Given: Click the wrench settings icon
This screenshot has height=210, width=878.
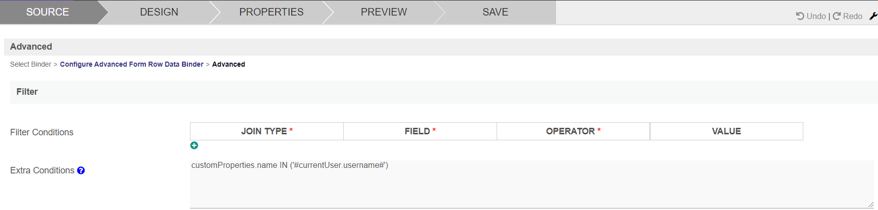Looking at the screenshot, I should pos(873,16).
